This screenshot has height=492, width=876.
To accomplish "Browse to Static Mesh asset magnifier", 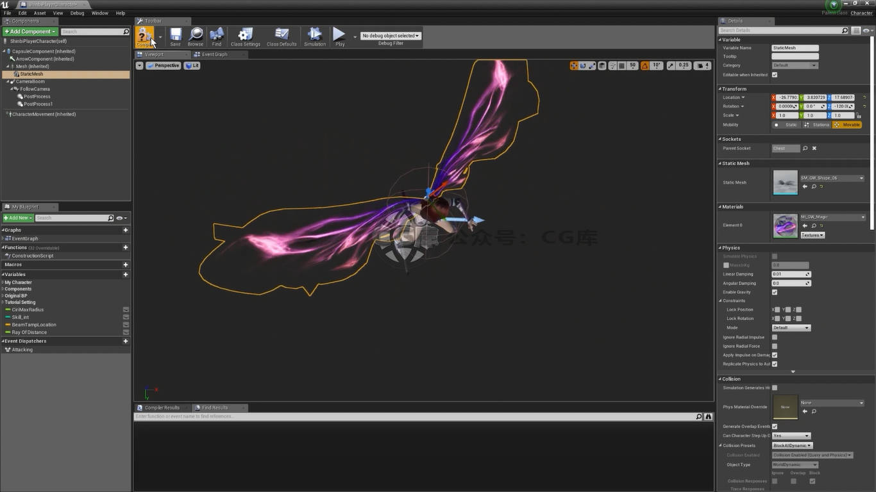I will click(x=814, y=186).
